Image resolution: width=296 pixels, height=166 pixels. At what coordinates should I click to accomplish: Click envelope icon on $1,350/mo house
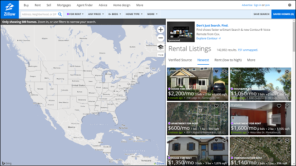coord(224,140)
